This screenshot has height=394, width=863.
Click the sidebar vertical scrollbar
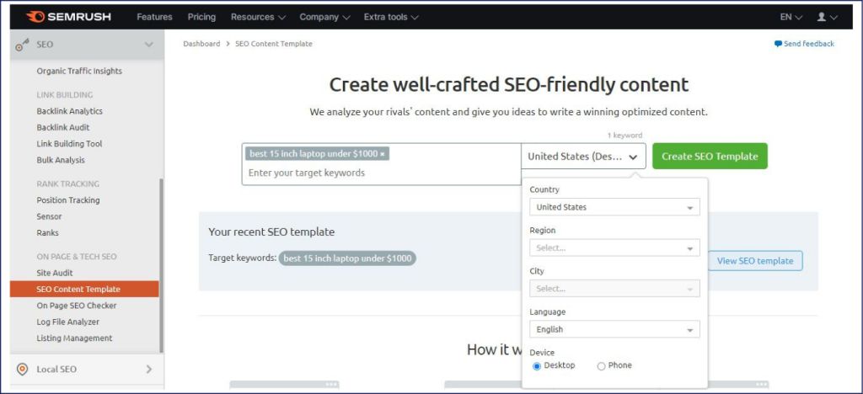[x=161, y=266]
